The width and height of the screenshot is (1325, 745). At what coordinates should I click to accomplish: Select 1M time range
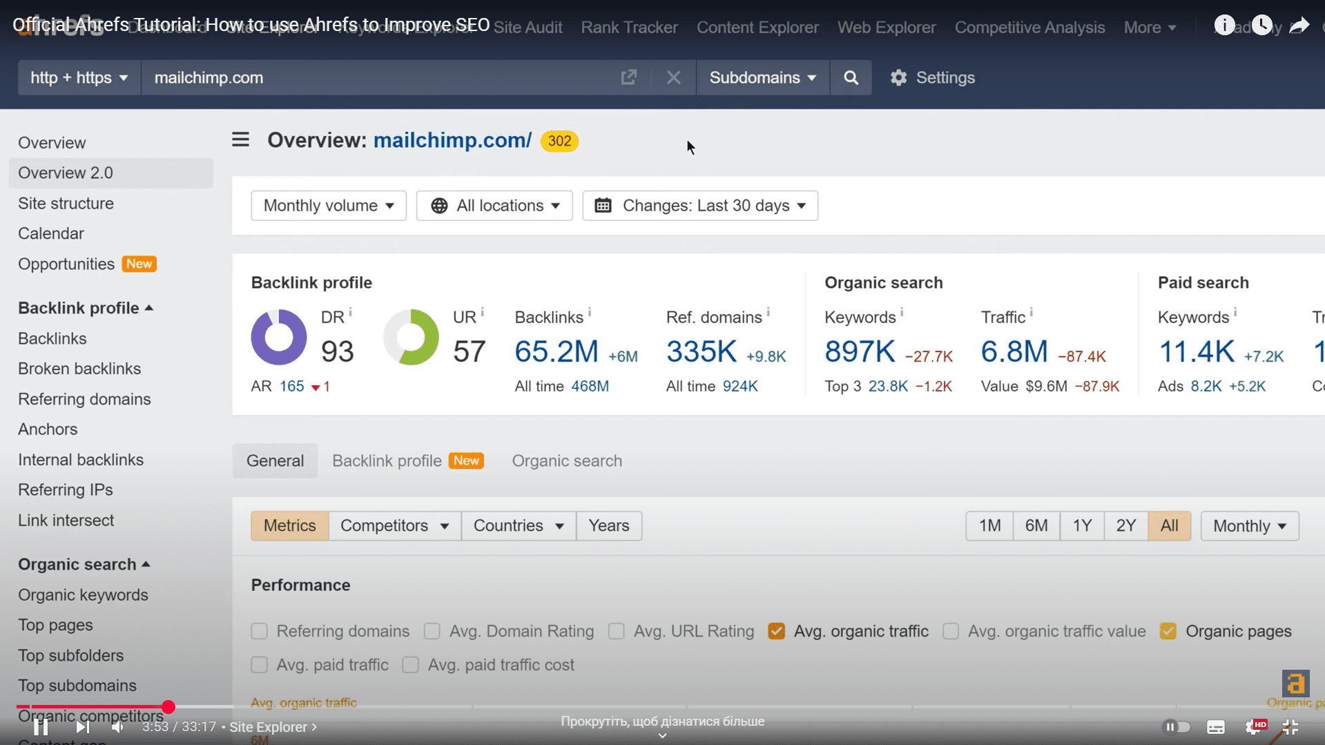tap(989, 525)
